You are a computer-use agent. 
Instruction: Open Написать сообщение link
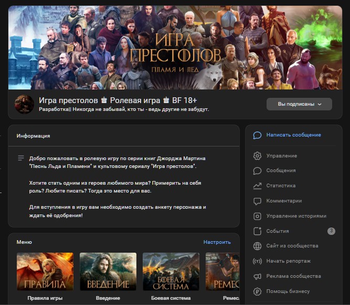click(293, 135)
